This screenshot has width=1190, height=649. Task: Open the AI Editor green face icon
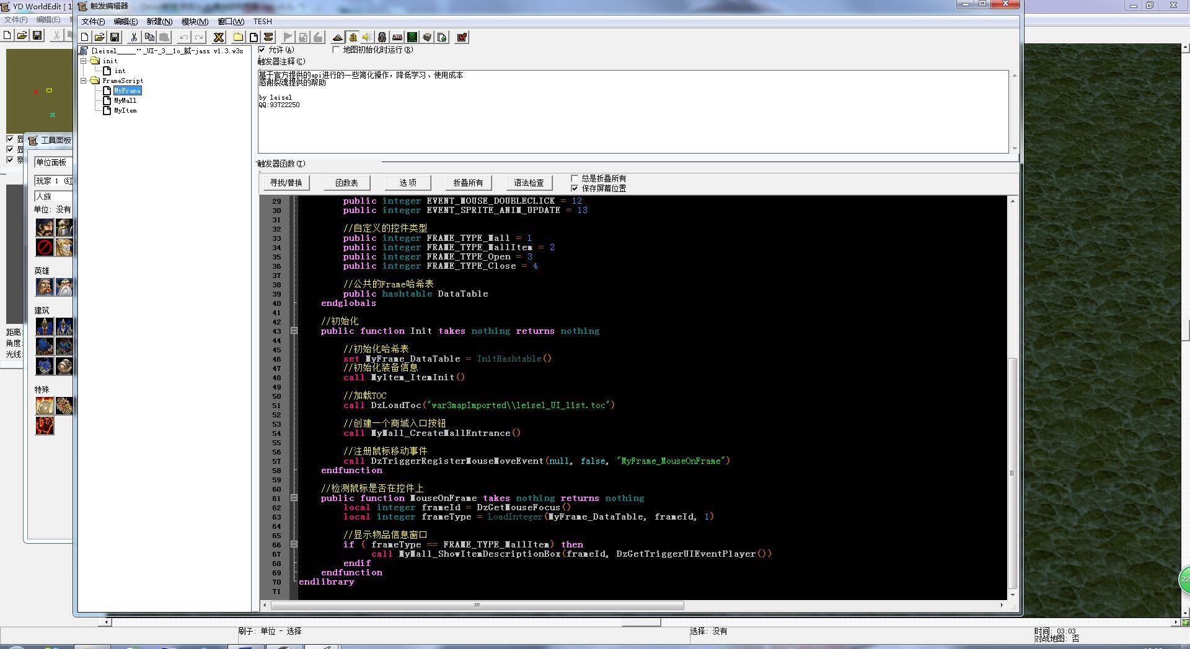pyautogui.click(x=412, y=37)
